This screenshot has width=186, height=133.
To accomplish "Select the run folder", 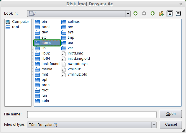I will coord(41,96).
